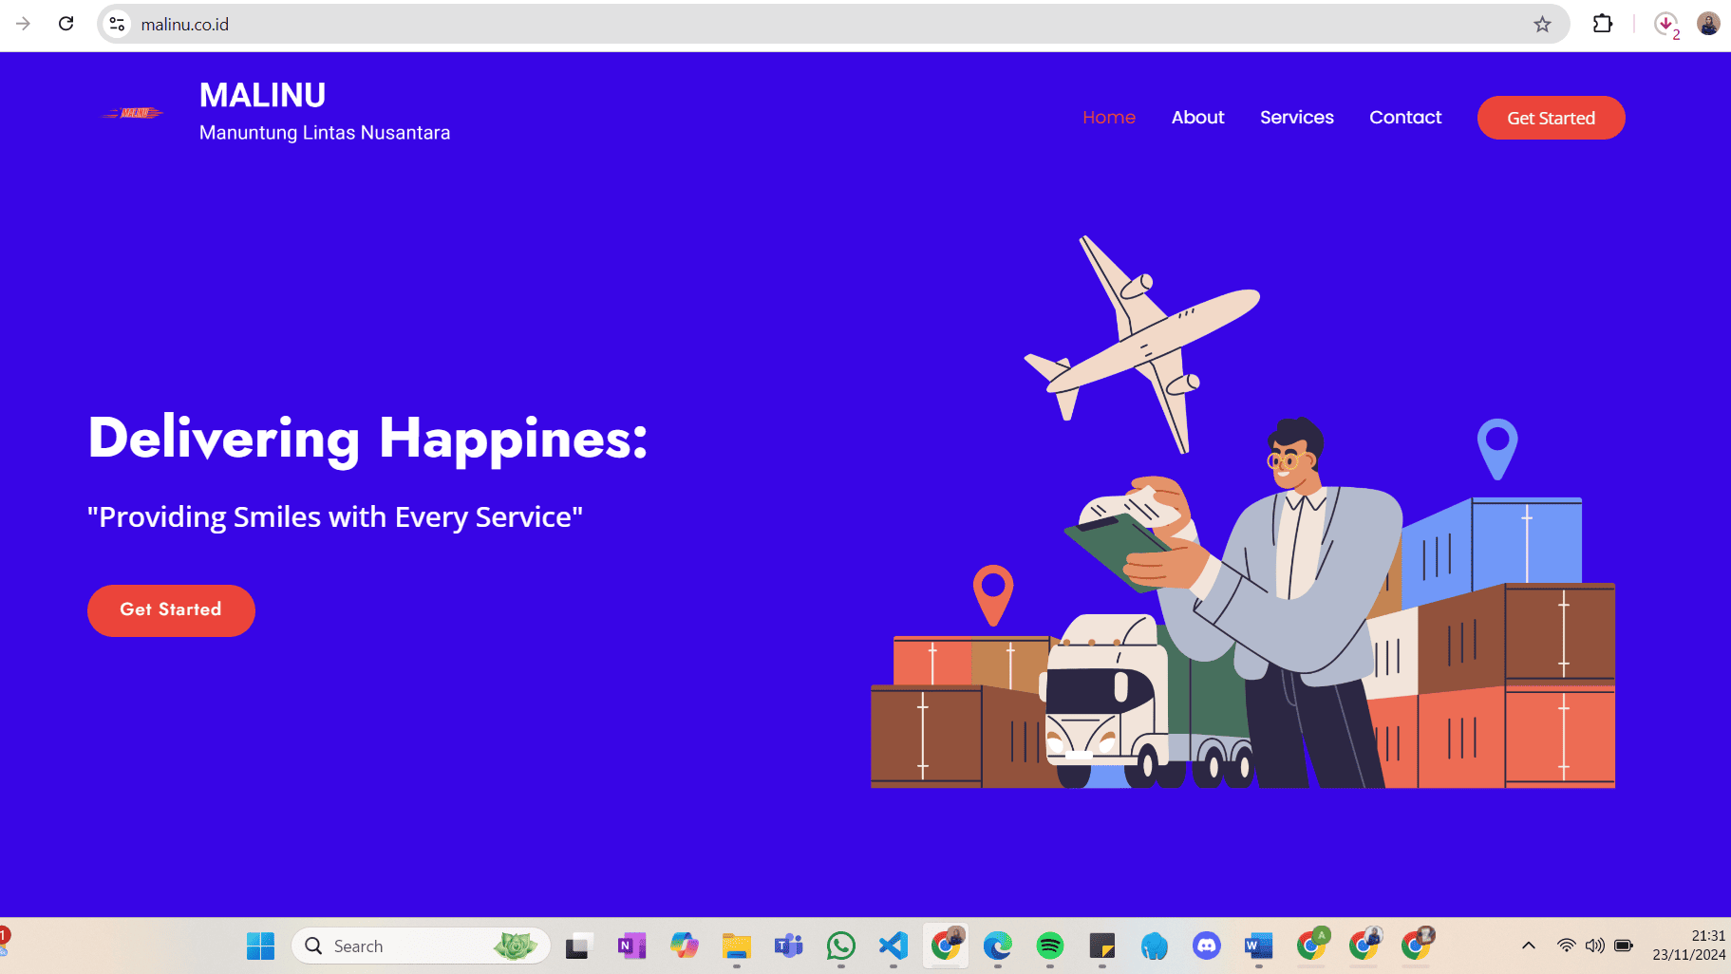This screenshot has width=1731, height=974.
Task: Expand the system tray hidden icons chevron
Action: click(1528, 946)
